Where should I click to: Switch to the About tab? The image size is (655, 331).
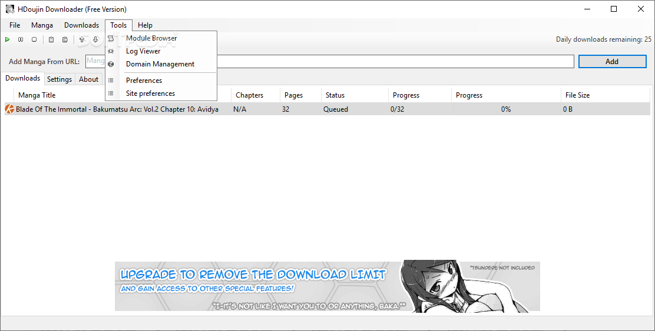(x=88, y=79)
